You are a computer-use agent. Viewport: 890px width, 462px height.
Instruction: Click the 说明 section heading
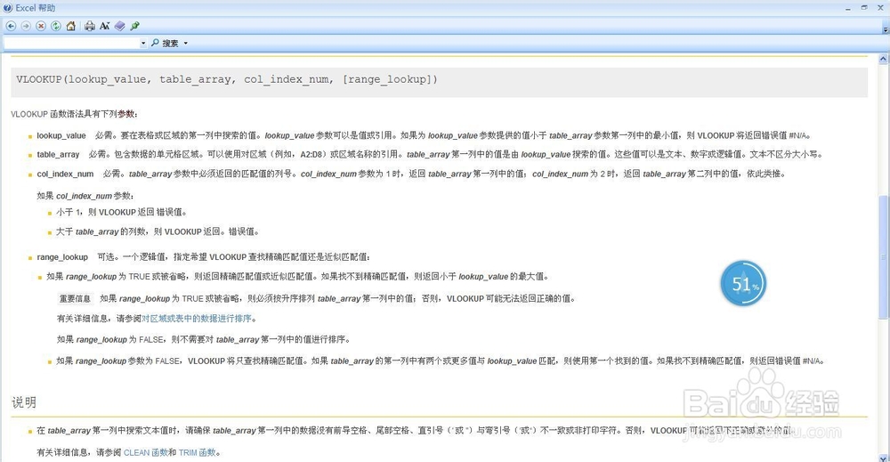[24, 402]
